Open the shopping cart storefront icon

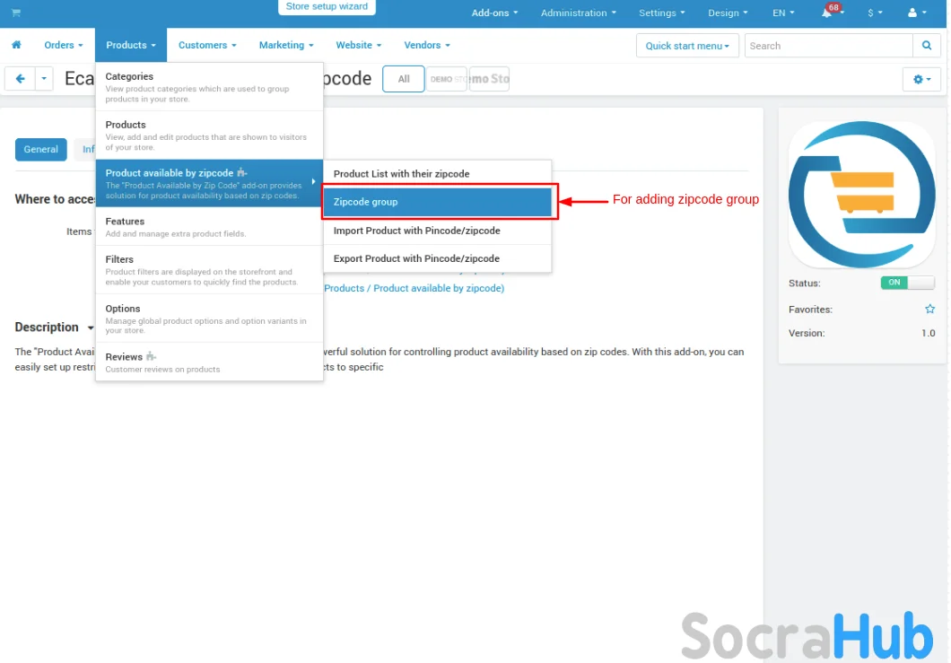click(x=16, y=13)
